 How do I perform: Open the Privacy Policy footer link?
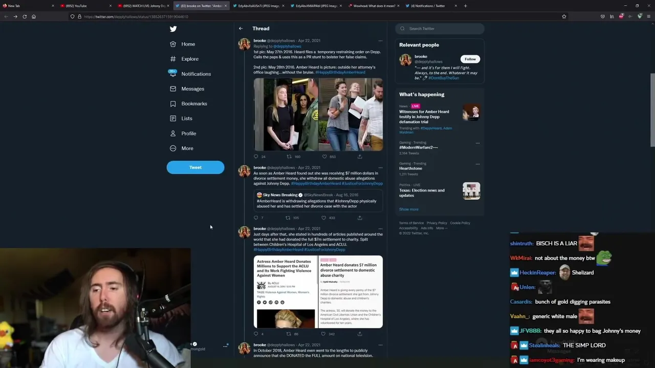437,223
